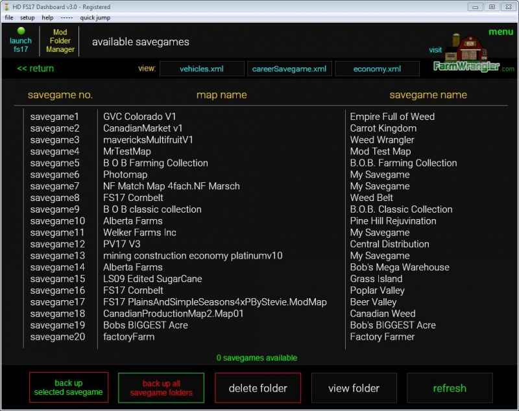This screenshot has height=411, width=519.
Task: Click map name GVC Colorado V1
Action: (x=139, y=117)
